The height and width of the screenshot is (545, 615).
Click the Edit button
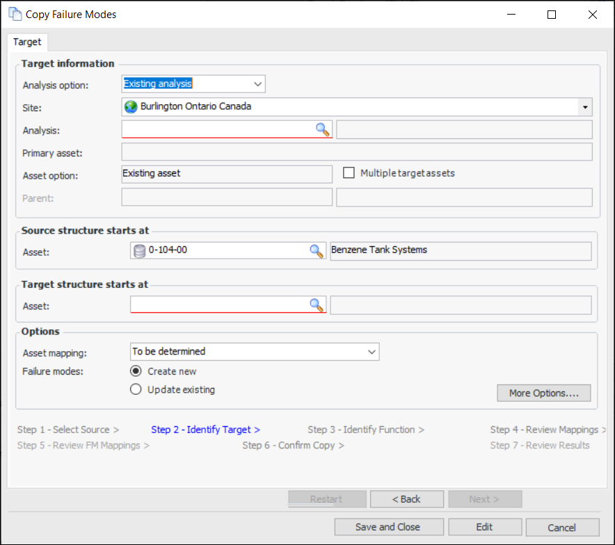point(485,527)
